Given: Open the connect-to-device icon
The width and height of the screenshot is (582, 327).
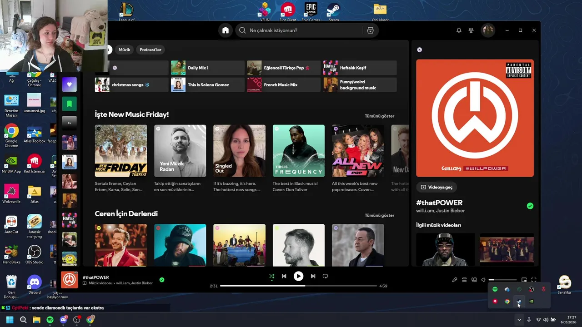Looking at the screenshot, I should 474,280.
